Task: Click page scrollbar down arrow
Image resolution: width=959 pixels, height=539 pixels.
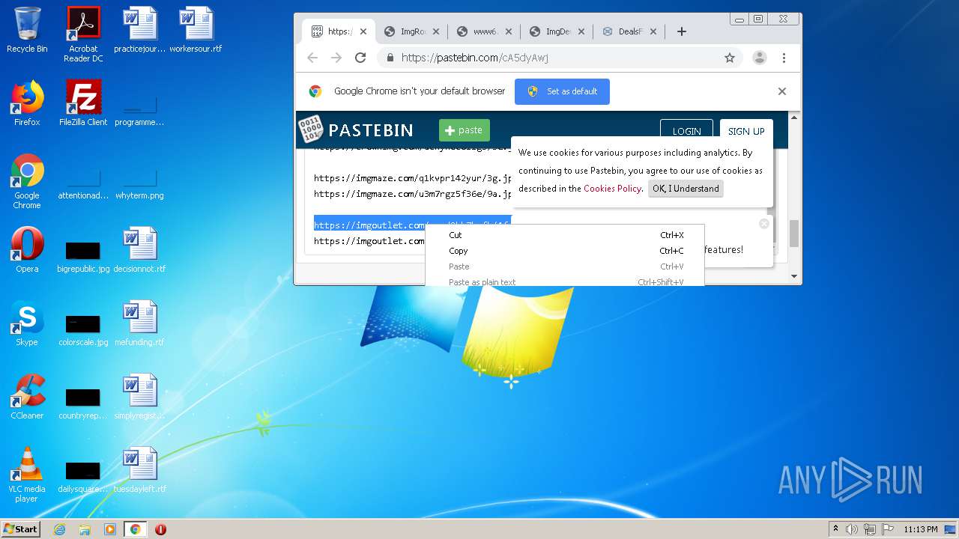Action: (x=794, y=276)
